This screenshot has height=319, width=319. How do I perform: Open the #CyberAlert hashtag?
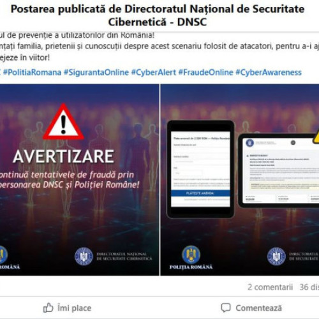click(x=154, y=72)
